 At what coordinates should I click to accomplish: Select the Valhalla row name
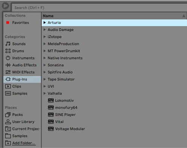(x=55, y=93)
